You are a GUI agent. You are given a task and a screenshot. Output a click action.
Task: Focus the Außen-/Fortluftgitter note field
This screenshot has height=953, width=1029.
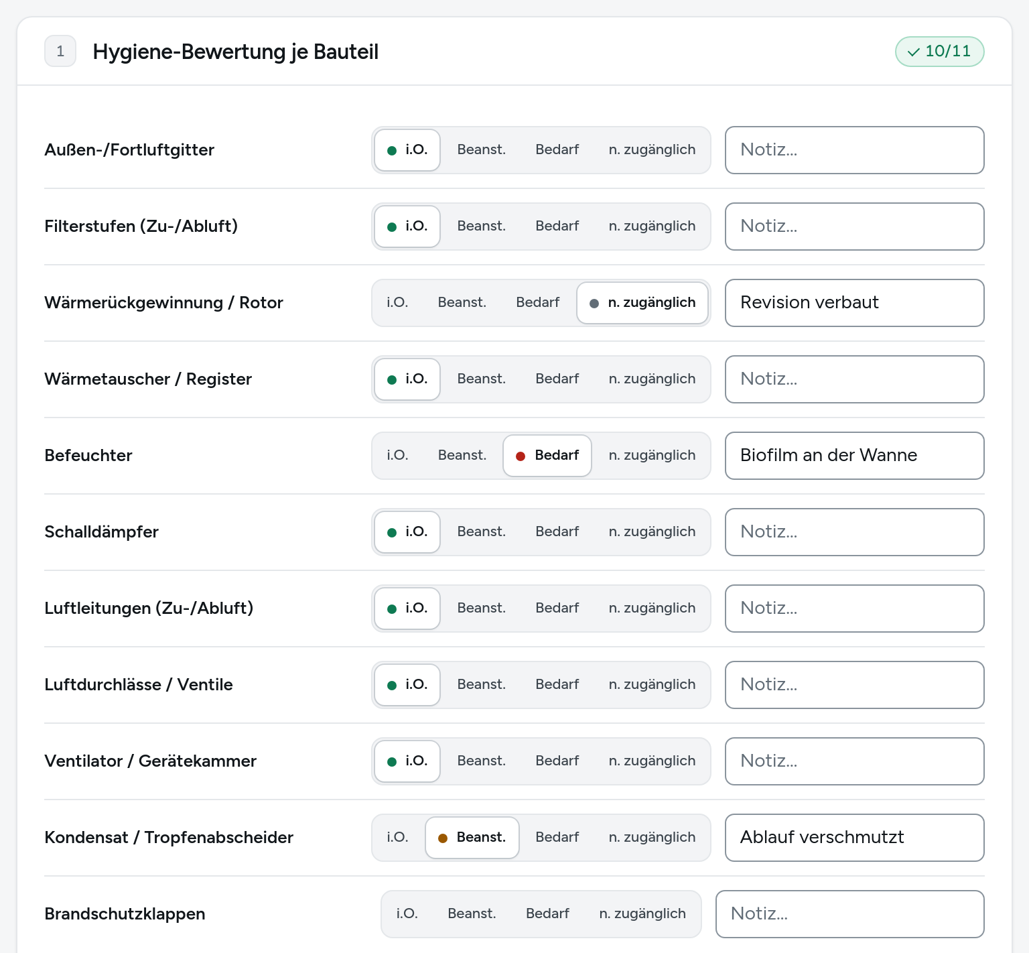(x=855, y=150)
